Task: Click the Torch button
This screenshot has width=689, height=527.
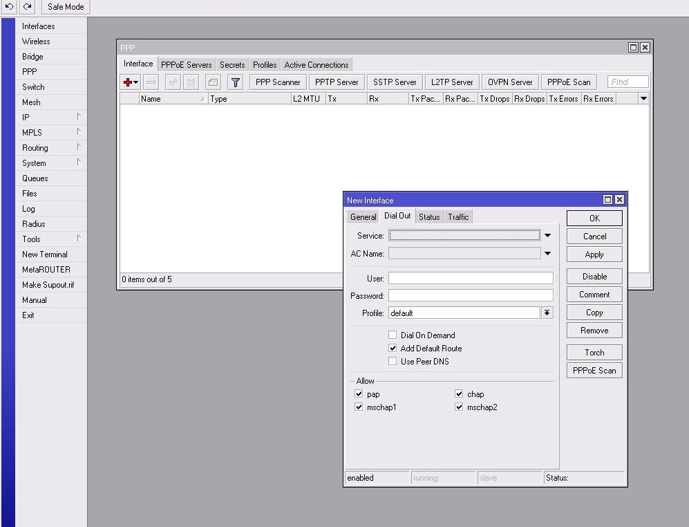Action: pyautogui.click(x=594, y=352)
